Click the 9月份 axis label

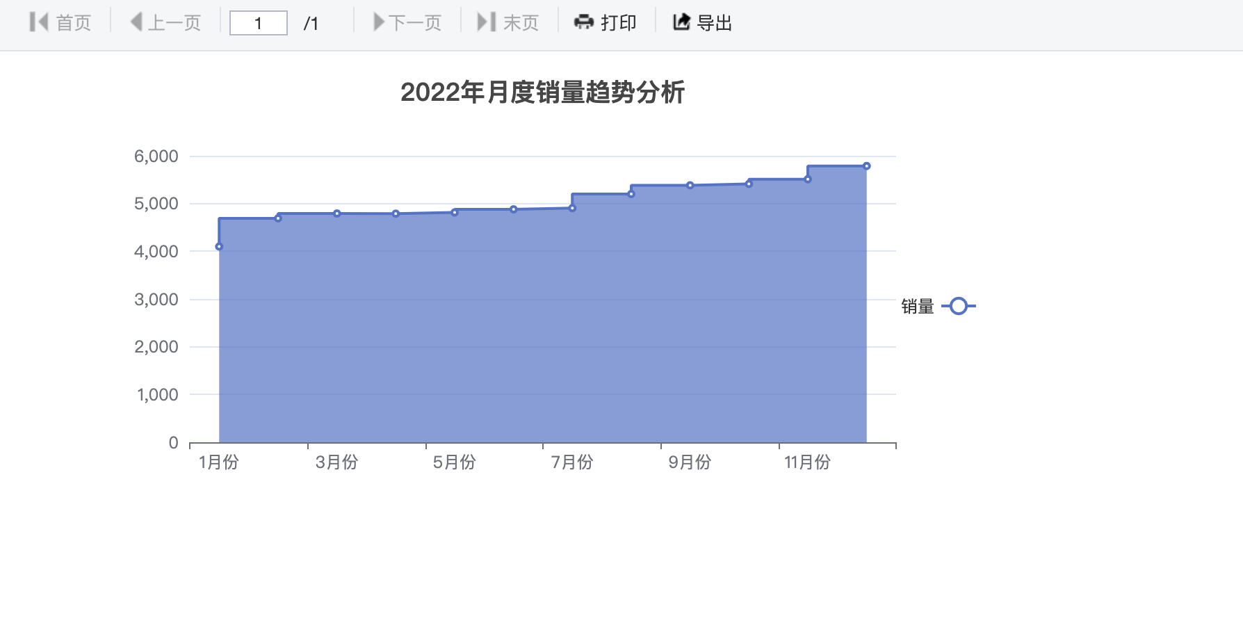tap(690, 462)
